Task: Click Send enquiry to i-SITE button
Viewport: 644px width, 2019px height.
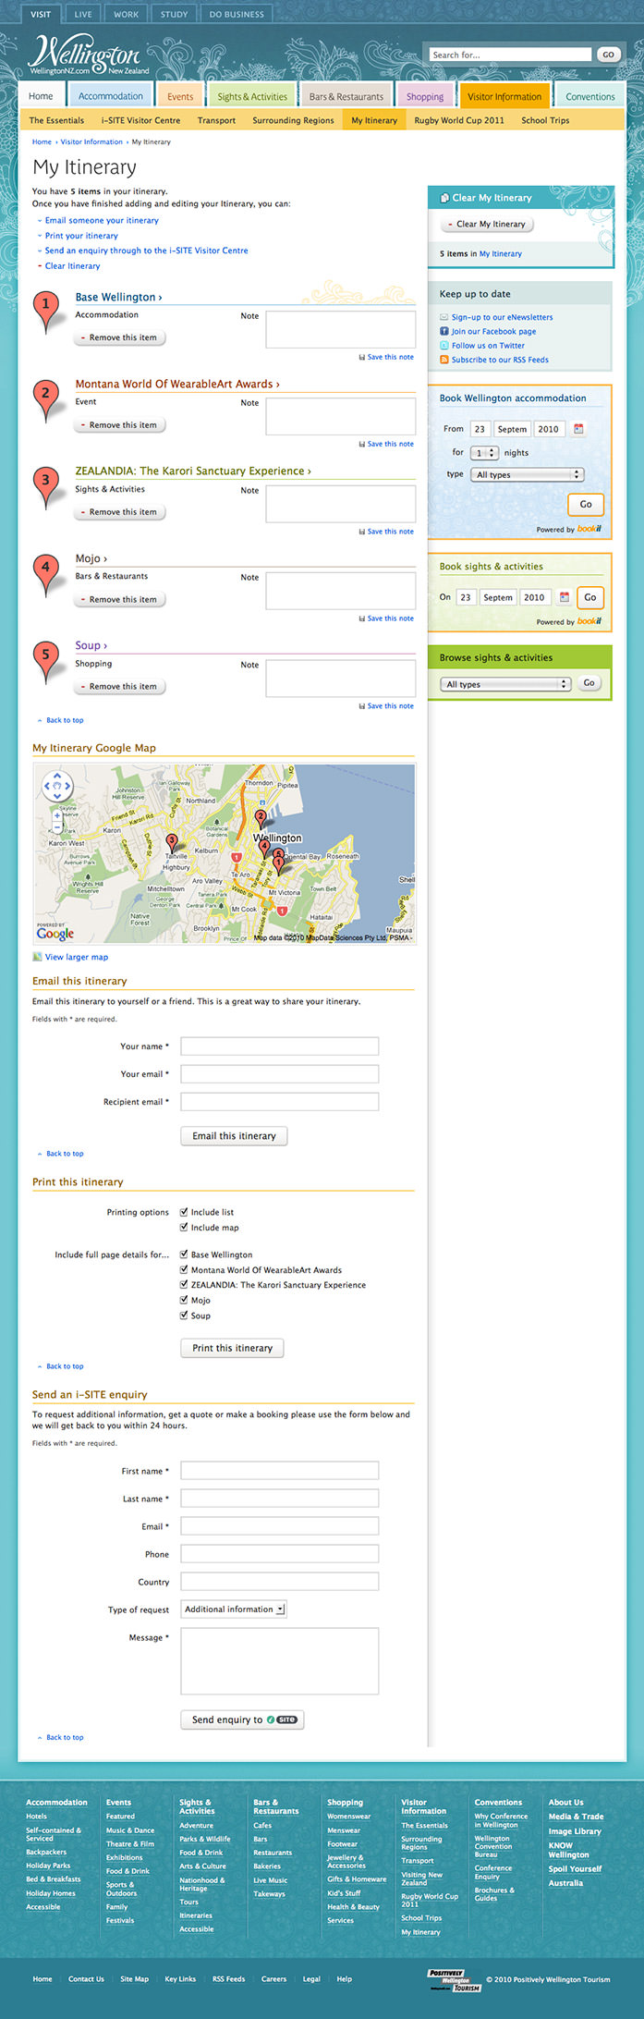Action: tap(242, 1719)
